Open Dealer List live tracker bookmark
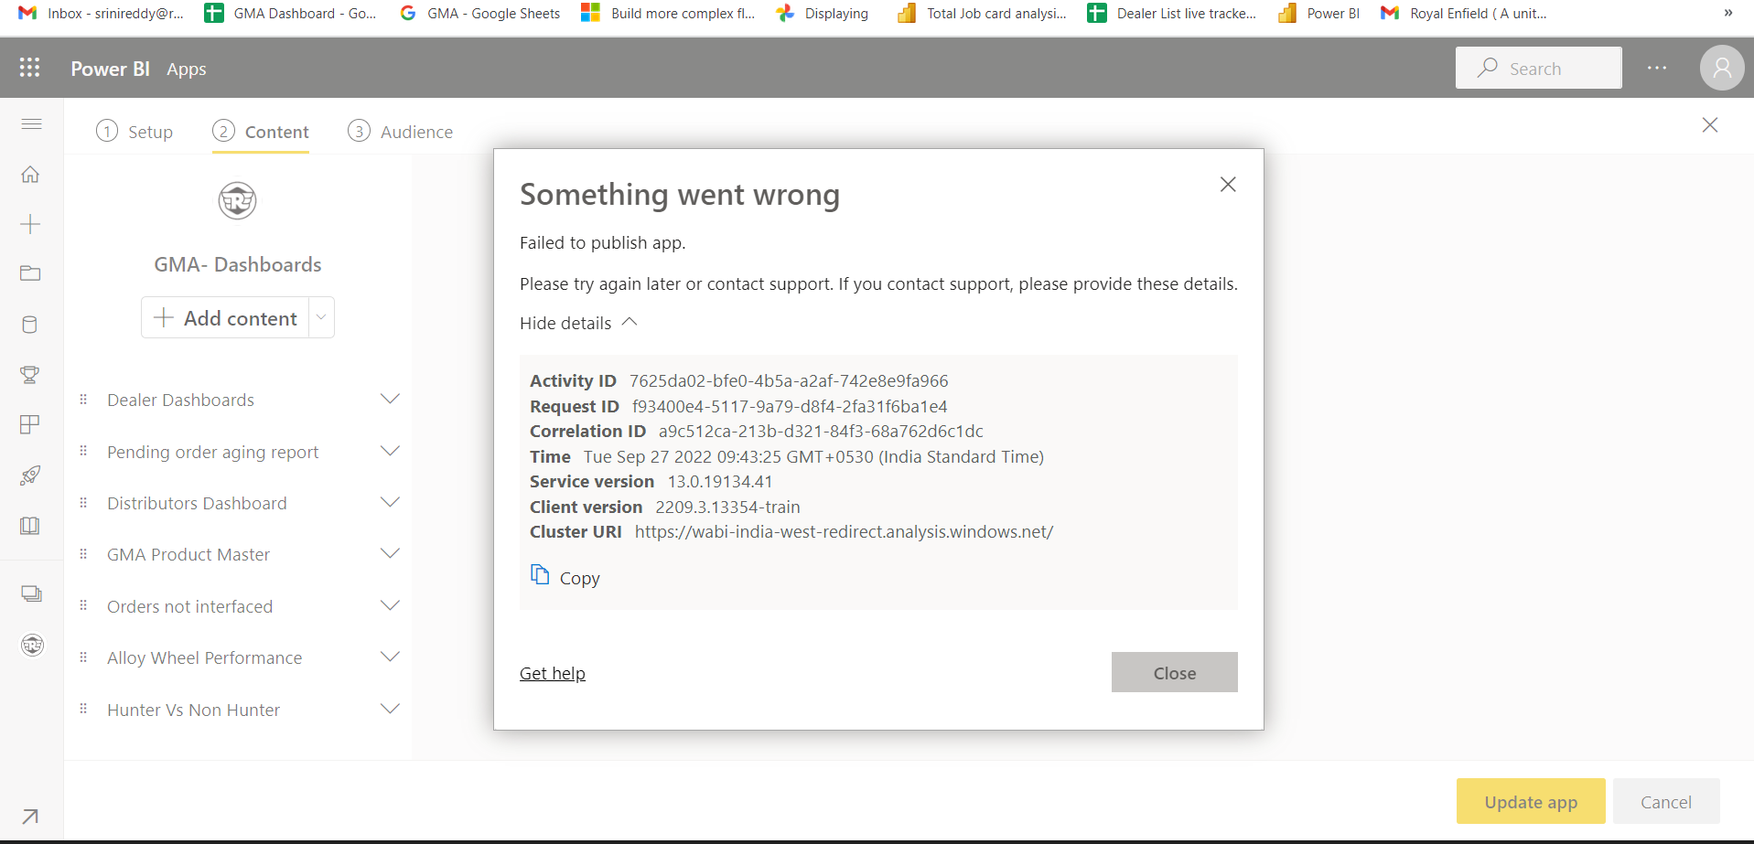Image resolution: width=1754 pixels, height=844 pixels. click(x=1173, y=13)
